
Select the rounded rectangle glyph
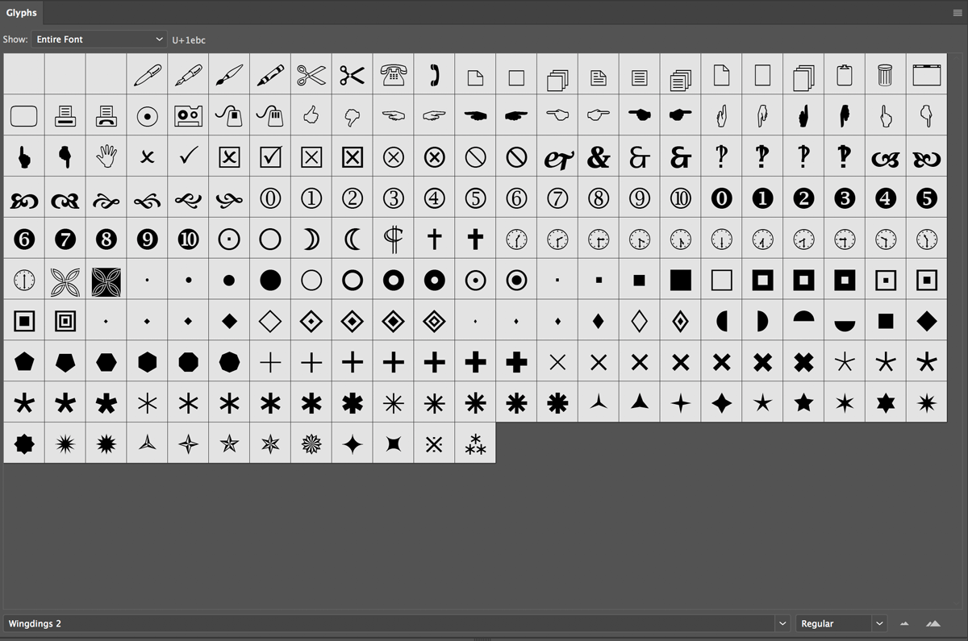coord(24,116)
